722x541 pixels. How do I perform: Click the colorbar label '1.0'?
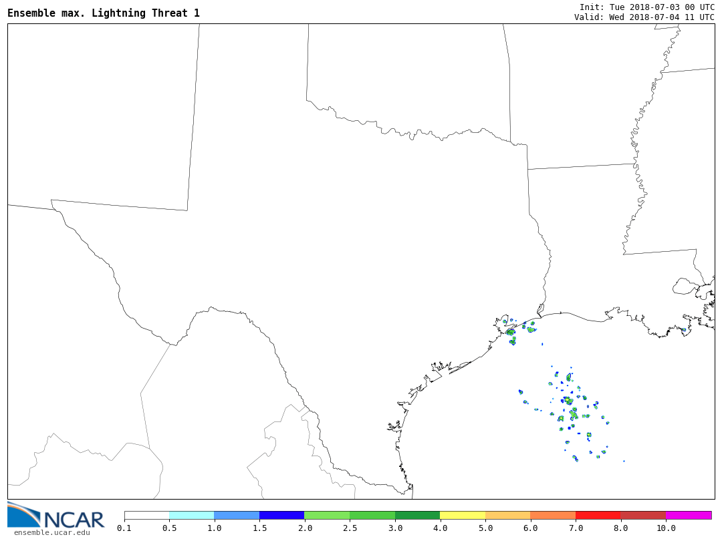pos(215,528)
